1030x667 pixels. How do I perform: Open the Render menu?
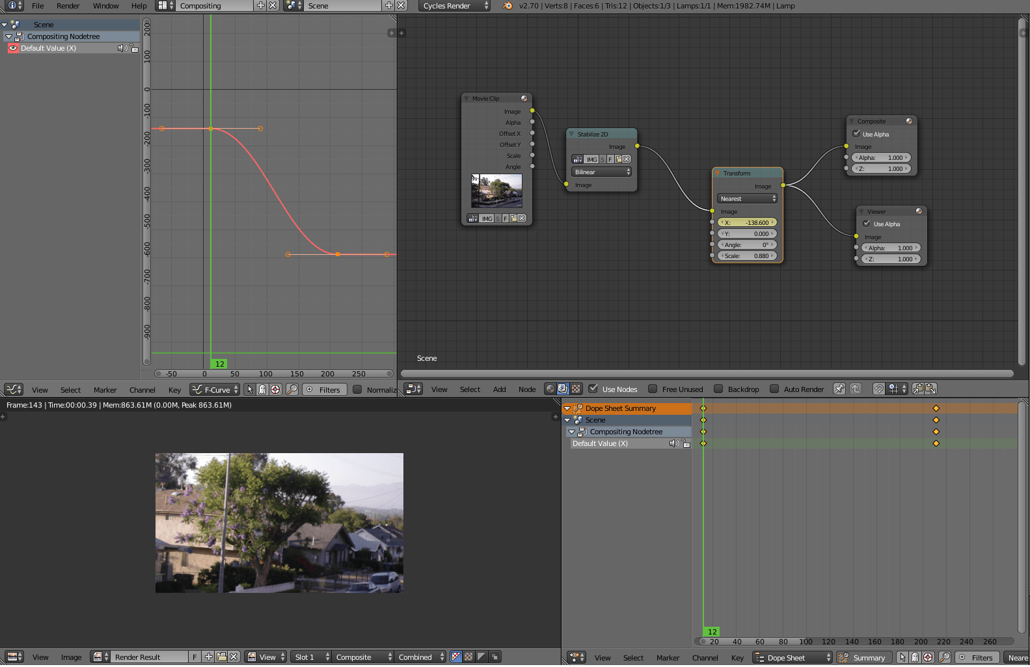(68, 6)
